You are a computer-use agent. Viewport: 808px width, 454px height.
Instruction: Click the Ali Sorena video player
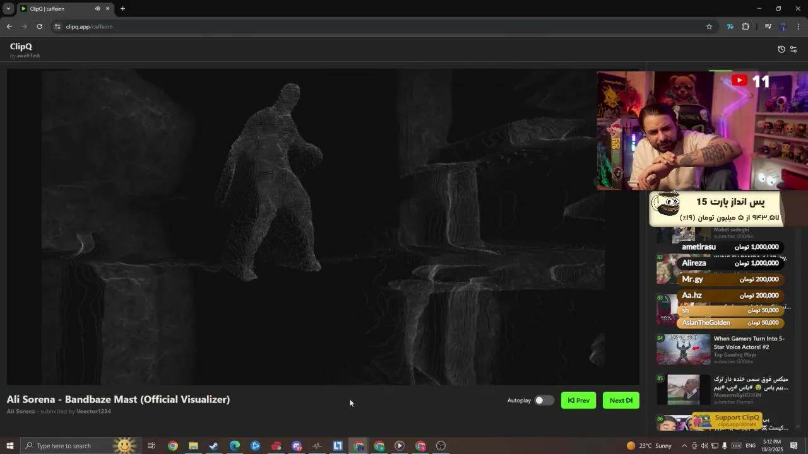click(x=323, y=227)
